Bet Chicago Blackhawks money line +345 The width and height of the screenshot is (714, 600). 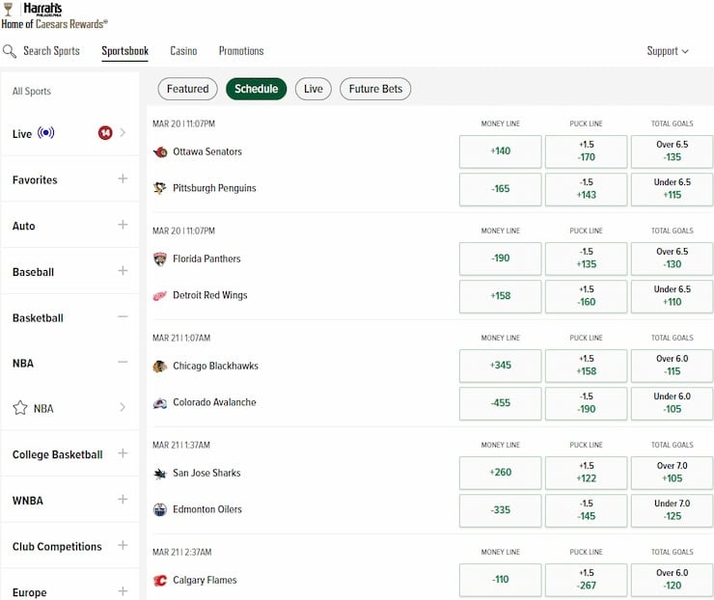(500, 366)
